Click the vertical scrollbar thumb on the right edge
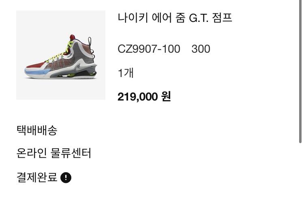This screenshot has height=197, width=304. click(x=300, y=71)
